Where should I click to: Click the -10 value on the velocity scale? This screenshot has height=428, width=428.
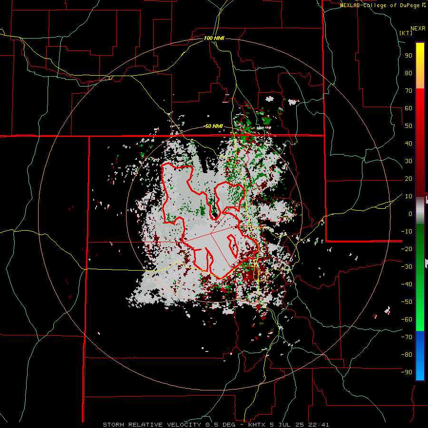(x=407, y=232)
